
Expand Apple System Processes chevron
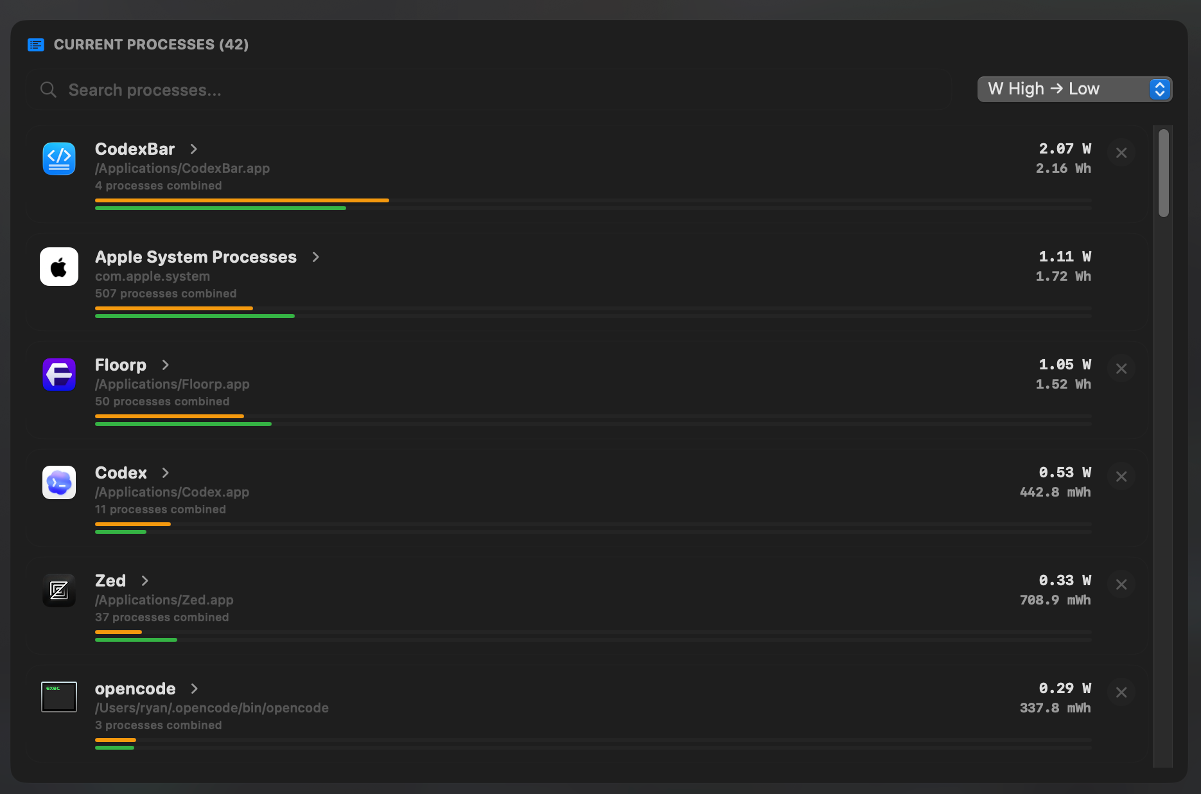tap(315, 257)
